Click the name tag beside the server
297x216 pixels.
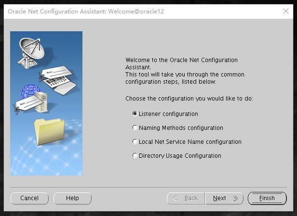click(x=24, y=104)
